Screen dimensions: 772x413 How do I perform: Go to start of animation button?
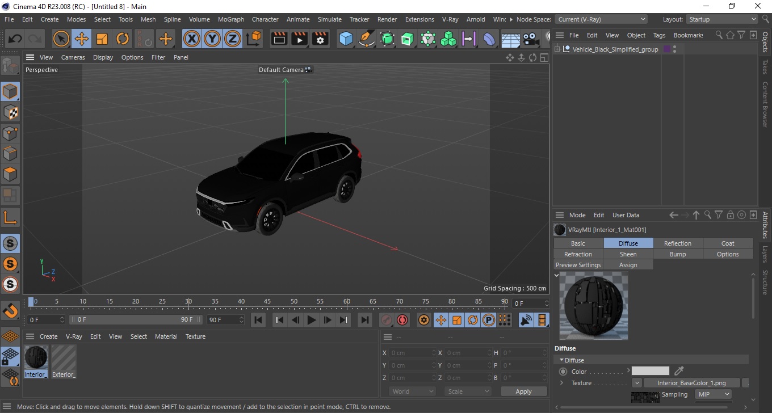[258, 320]
